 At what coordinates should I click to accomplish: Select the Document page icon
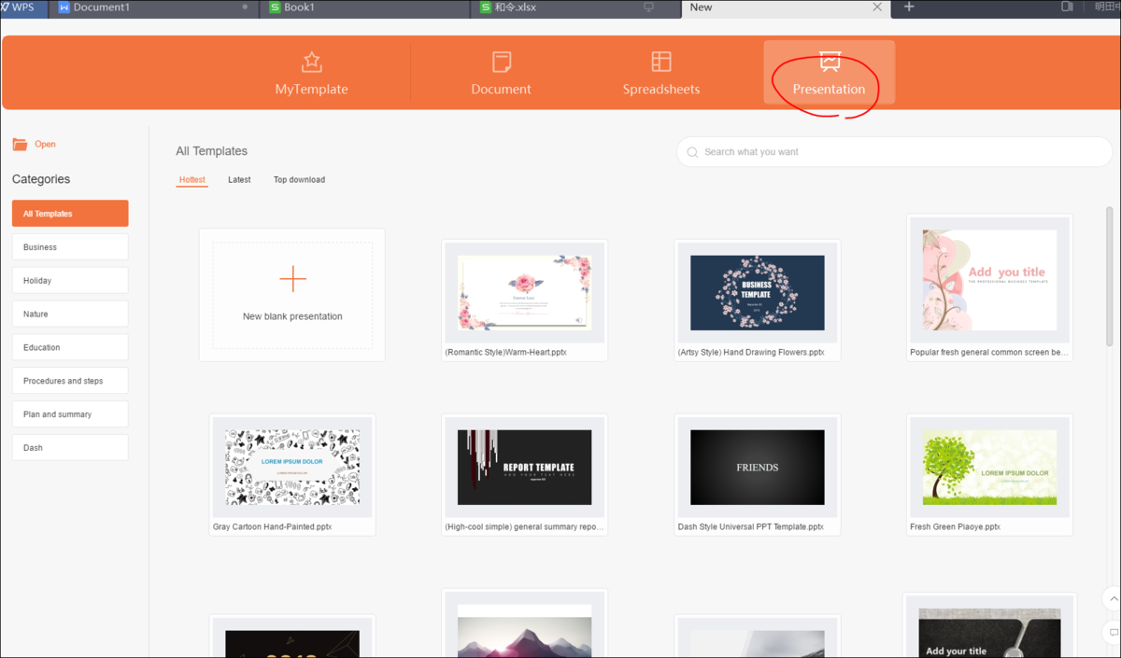502,63
